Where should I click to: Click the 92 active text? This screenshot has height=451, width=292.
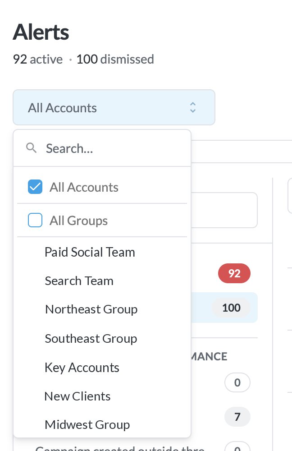[38, 59]
